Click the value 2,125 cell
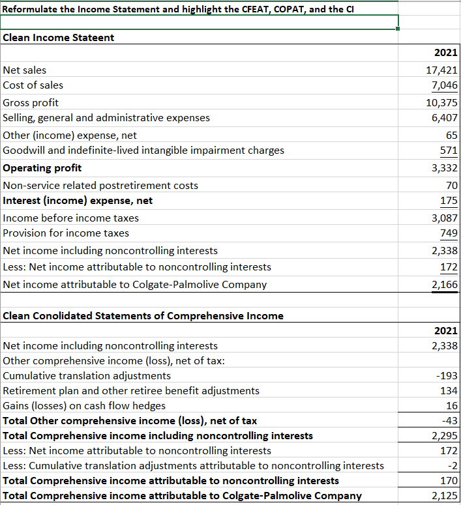The image size is (461, 505). pos(429,495)
